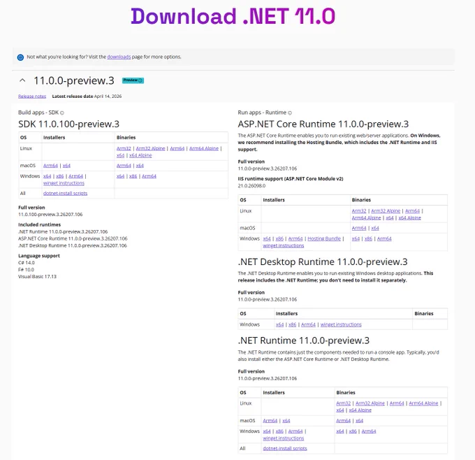Download SDK Windows Arm64 installer
The width and height of the screenshot is (475, 460).
point(75,176)
